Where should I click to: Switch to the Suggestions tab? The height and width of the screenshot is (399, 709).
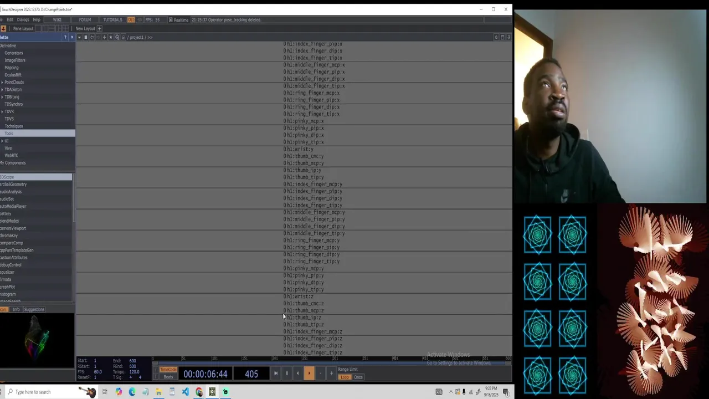point(34,309)
